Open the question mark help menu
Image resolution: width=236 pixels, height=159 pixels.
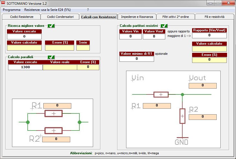coord(88,10)
